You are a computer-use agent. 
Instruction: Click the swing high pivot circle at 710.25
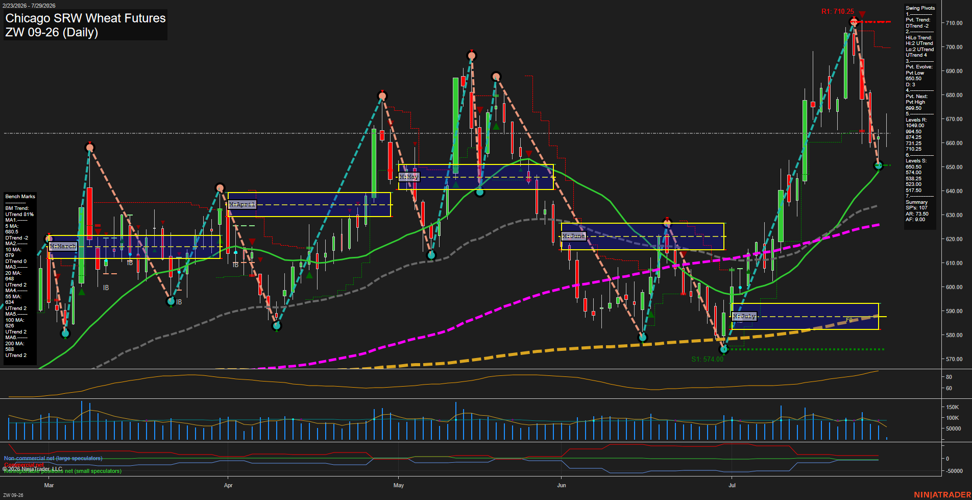(x=853, y=22)
